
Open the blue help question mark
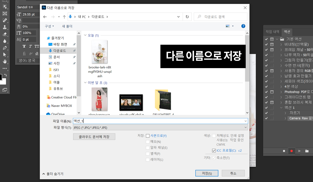click(243, 26)
